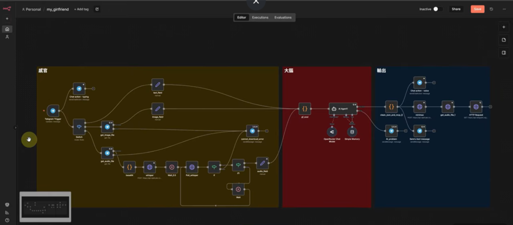The height and width of the screenshot is (225, 513).
Task: Switch to the Evaluations tab
Action: [283, 17]
